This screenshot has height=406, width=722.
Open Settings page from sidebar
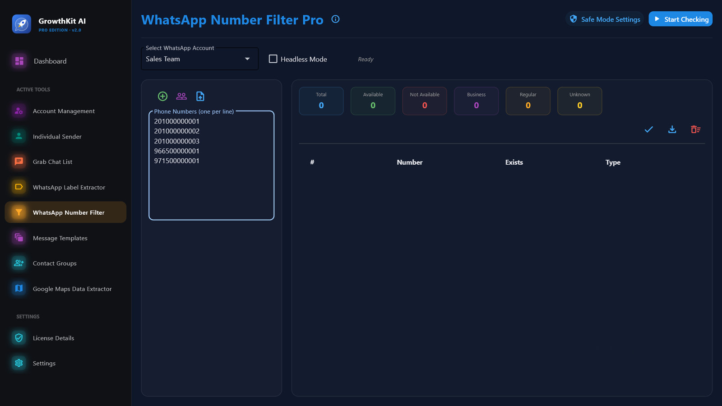[x=66, y=363]
